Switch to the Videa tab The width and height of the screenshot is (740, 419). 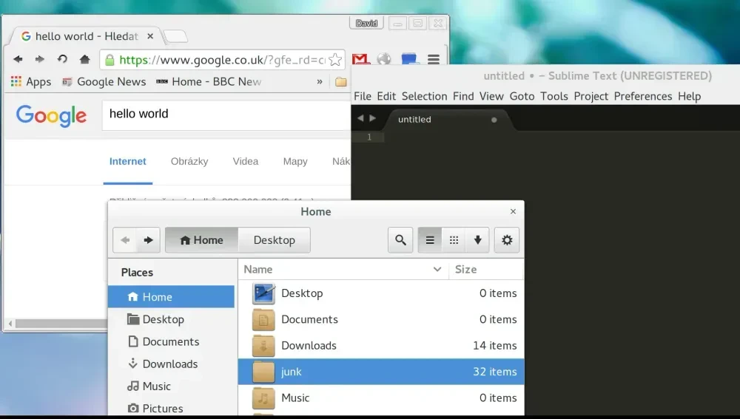[x=246, y=162]
